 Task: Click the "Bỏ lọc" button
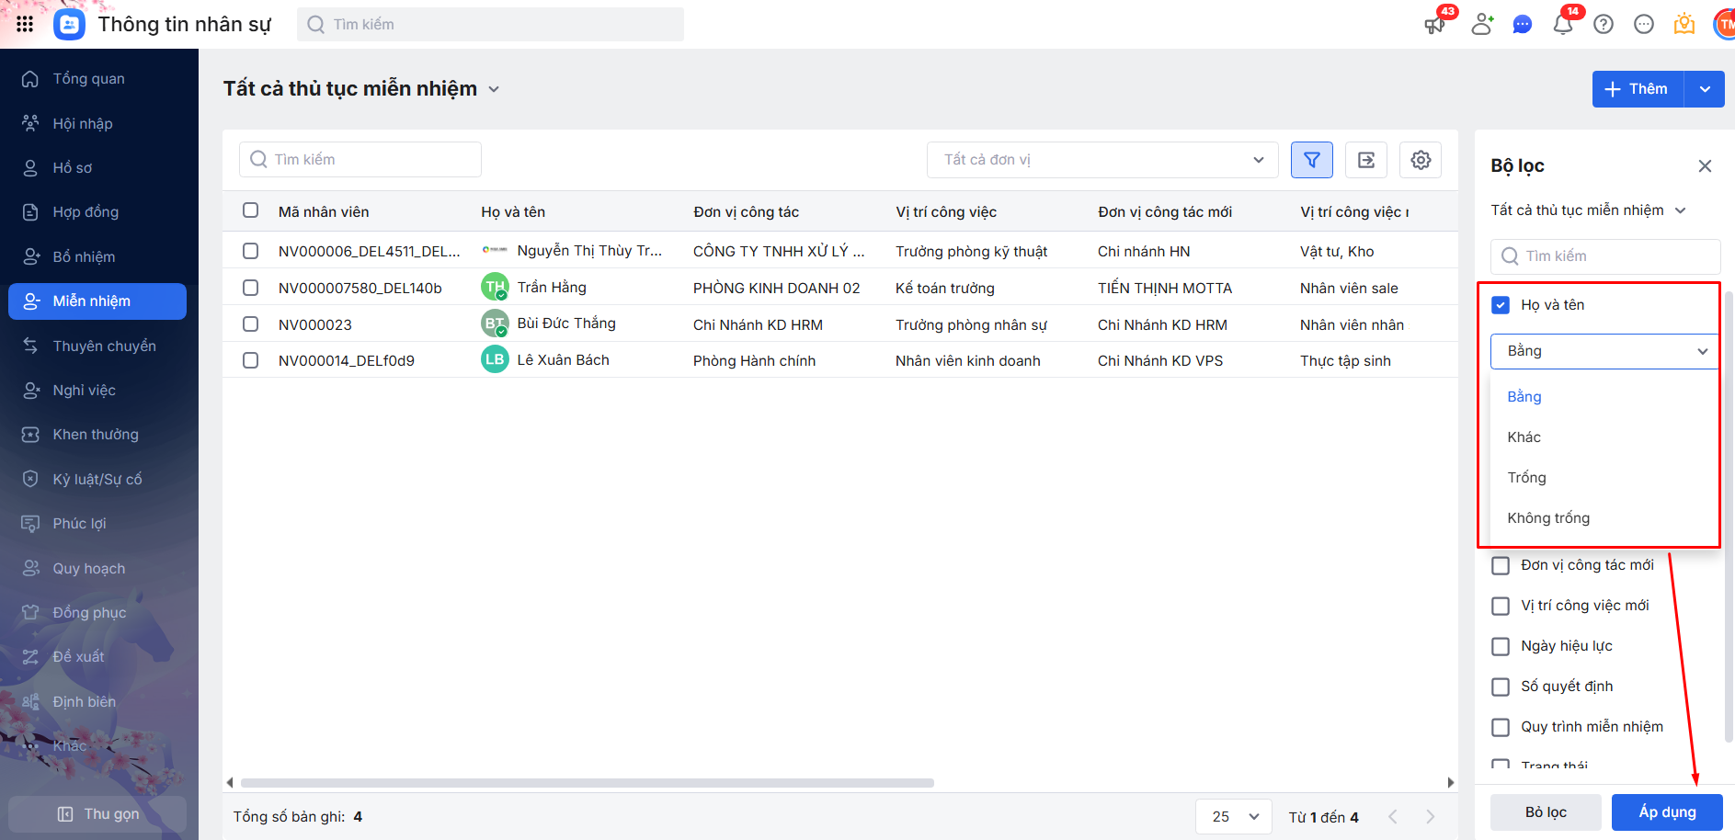[x=1545, y=812]
